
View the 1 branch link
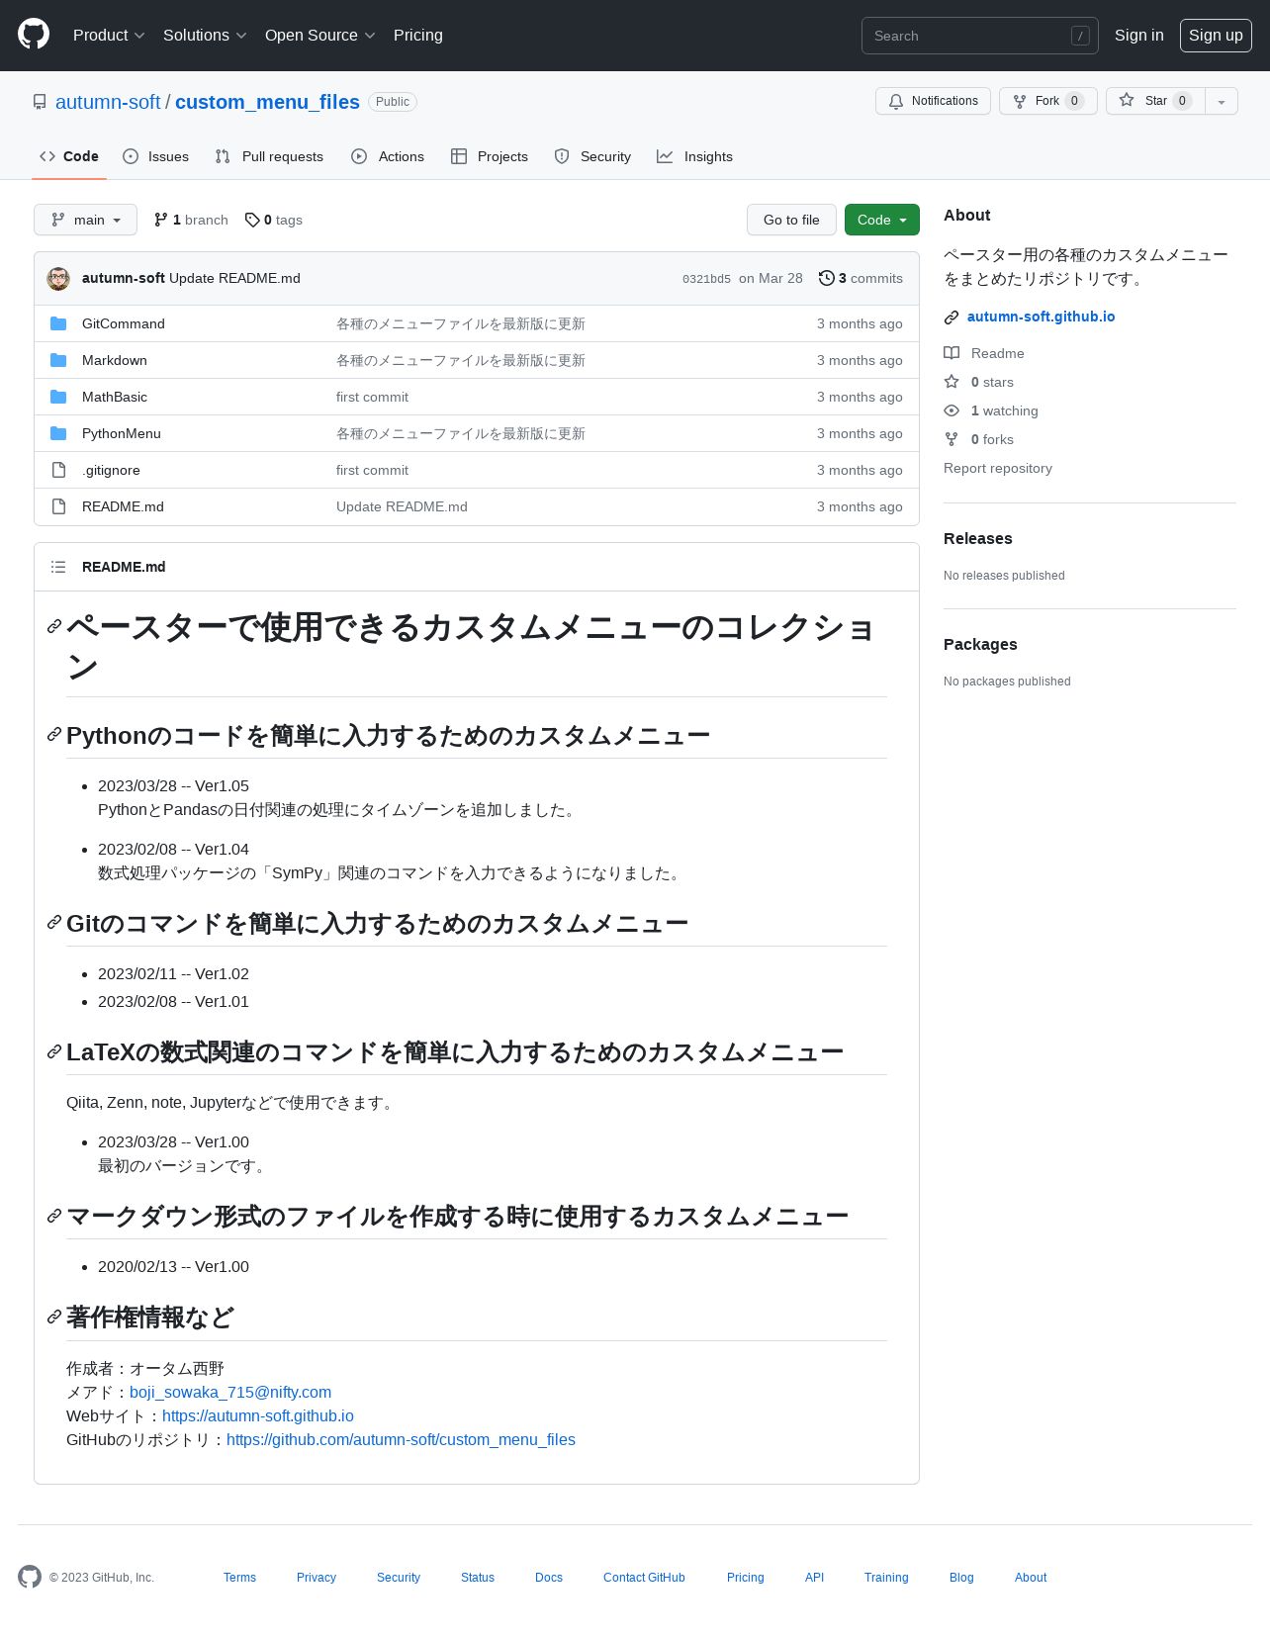[191, 220]
